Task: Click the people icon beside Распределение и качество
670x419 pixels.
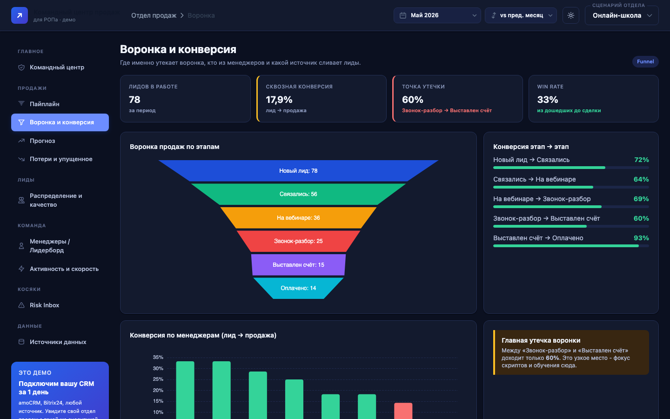Action: pos(21,200)
